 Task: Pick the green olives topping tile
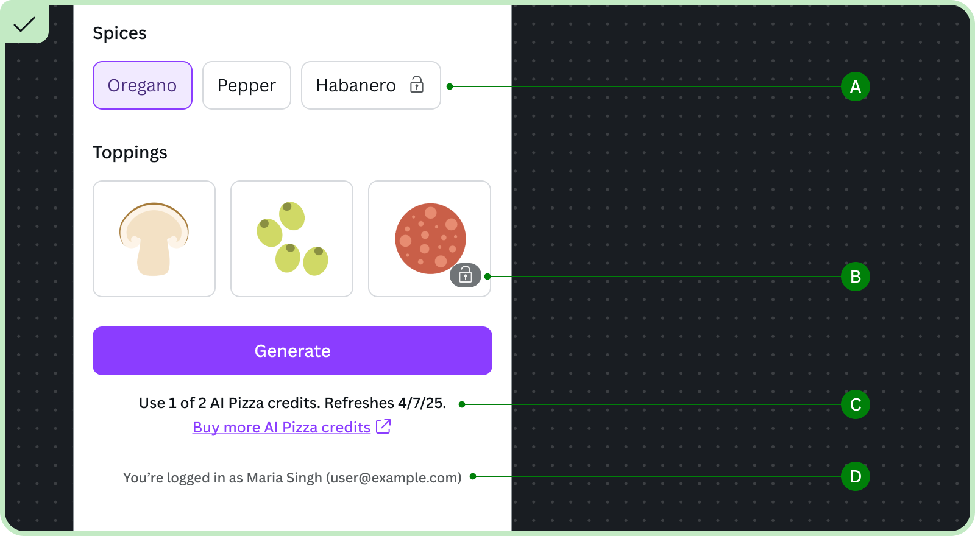(x=292, y=239)
